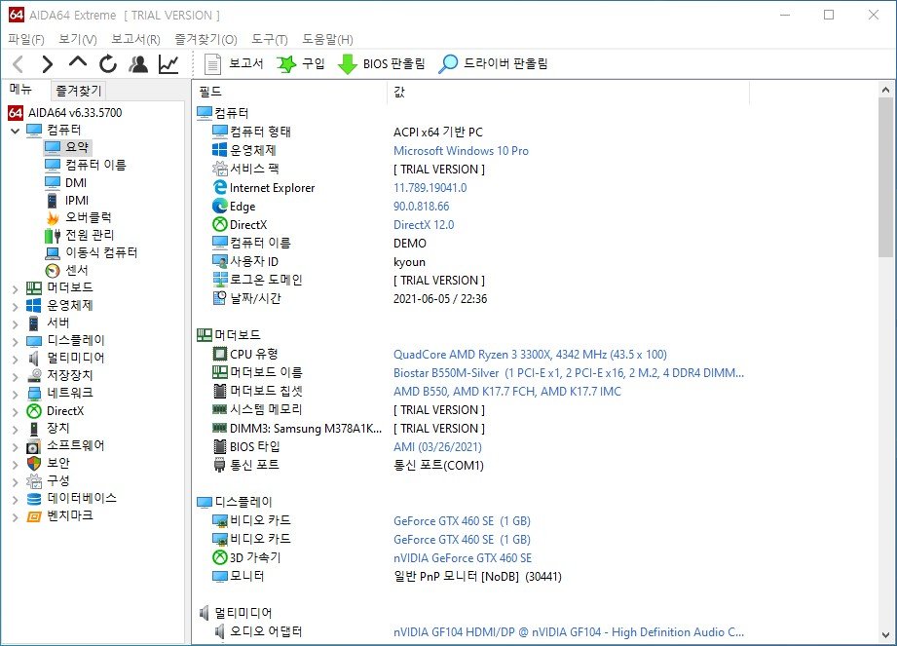Open Biostar B550M-Silver motherboard link

point(569,373)
